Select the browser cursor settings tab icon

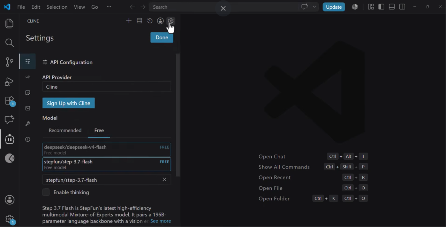pos(28,93)
